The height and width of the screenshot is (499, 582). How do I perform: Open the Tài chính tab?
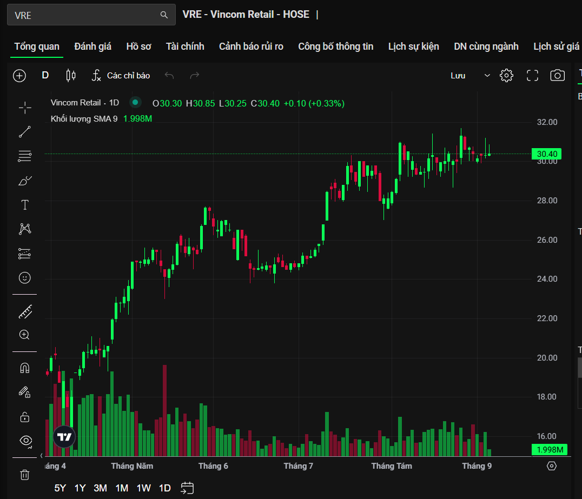pyautogui.click(x=185, y=46)
